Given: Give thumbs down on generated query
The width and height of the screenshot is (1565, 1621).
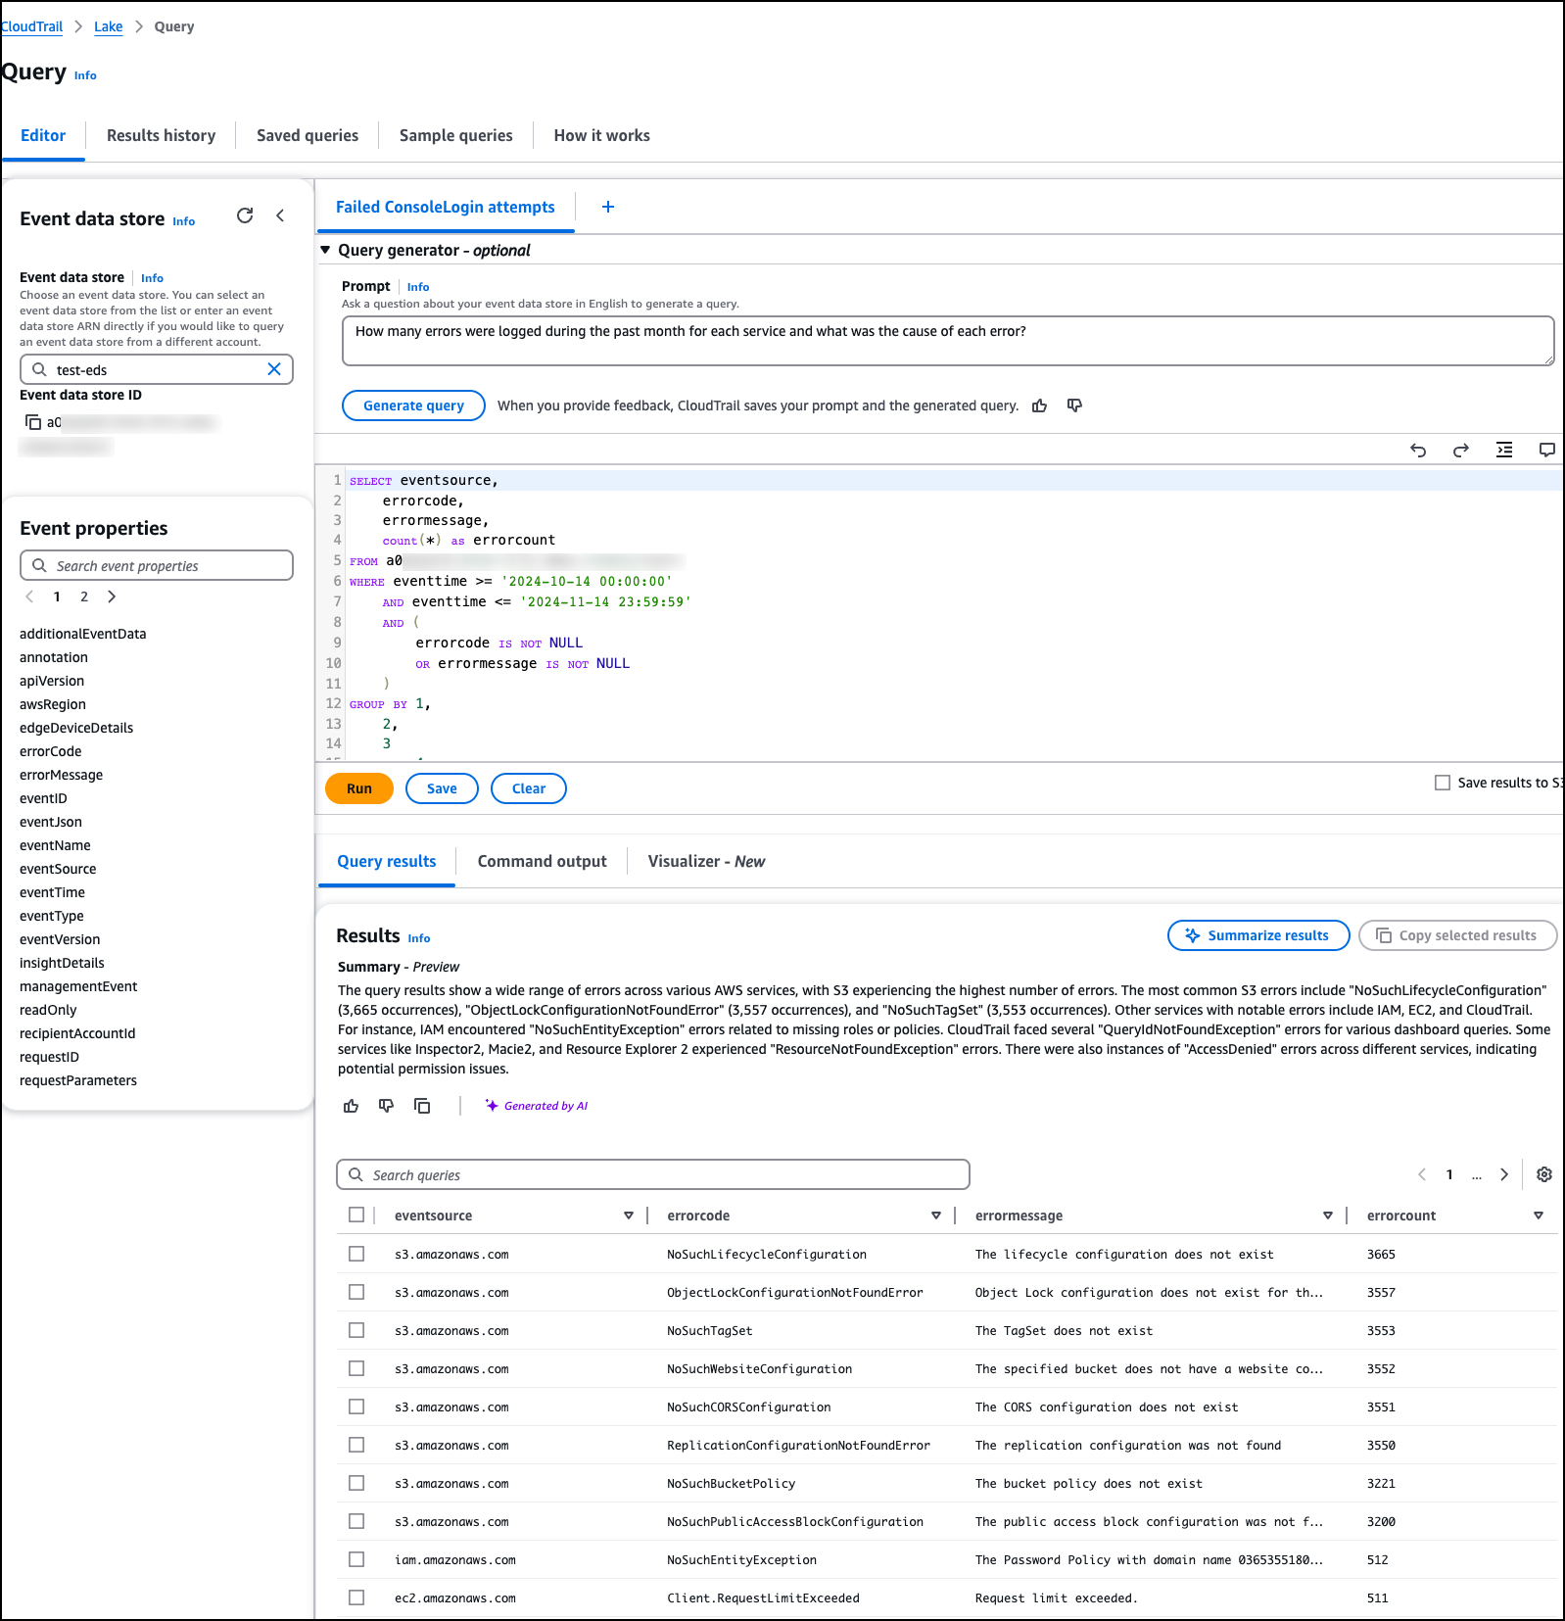Looking at the screenshot, I should [x=1074, y=405].
